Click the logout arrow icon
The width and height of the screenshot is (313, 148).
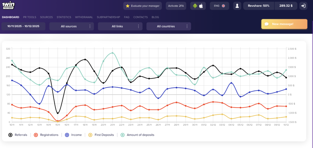[303, 6]
